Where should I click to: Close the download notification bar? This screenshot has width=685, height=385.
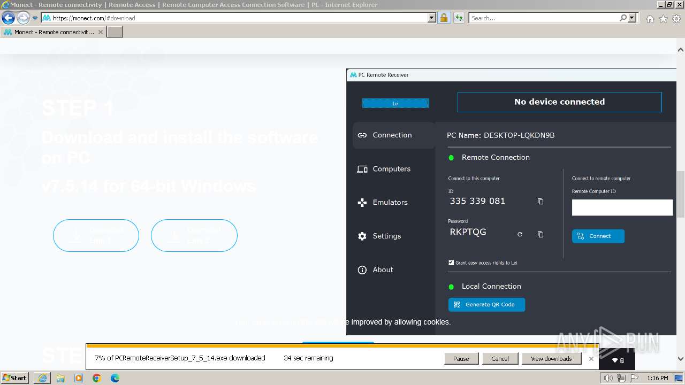(x=591, y=359)
